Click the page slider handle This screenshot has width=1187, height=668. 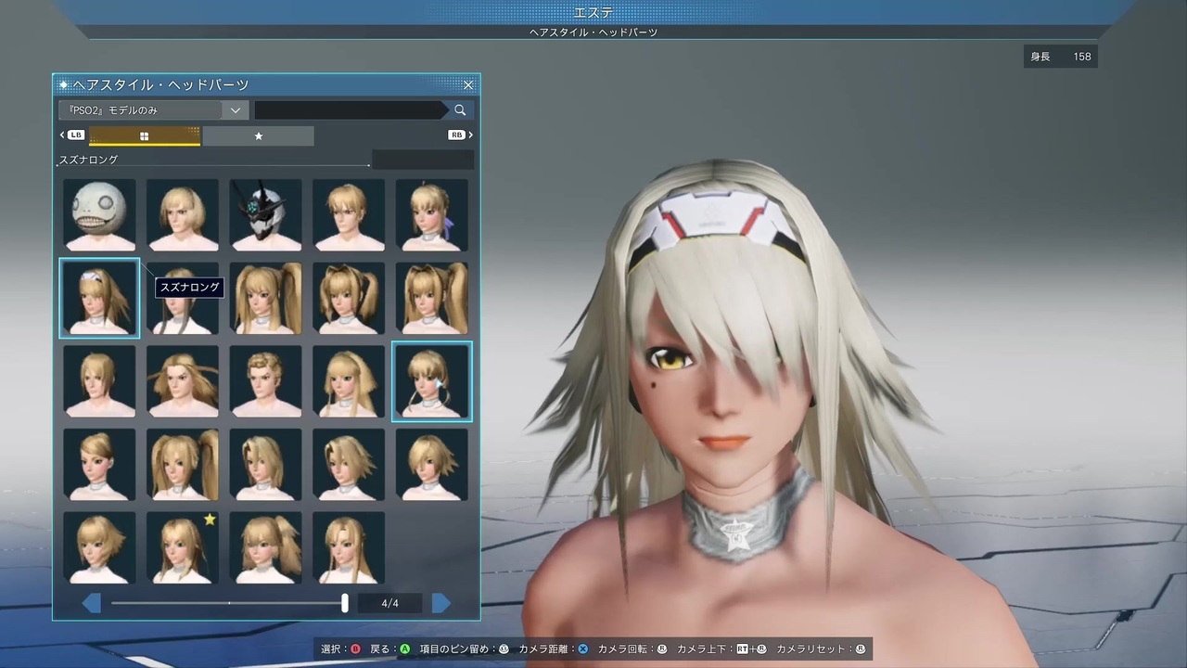(345, 603)
